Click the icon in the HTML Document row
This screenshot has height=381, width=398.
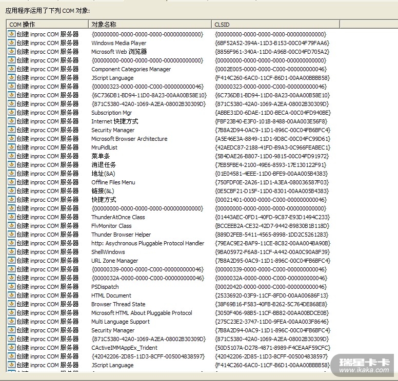12,295
